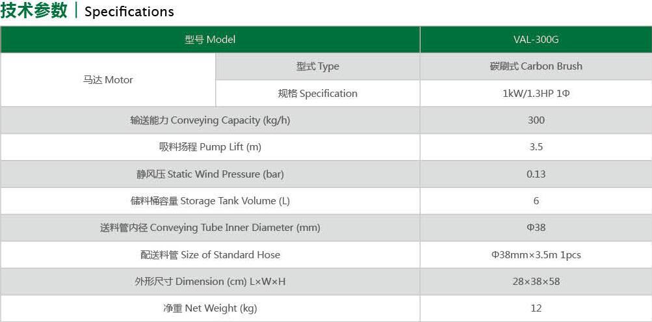The width and height of the screenshot is (652, 322).
Task: Click the 28×38×58 dimension value
Action: coord(536,281)
